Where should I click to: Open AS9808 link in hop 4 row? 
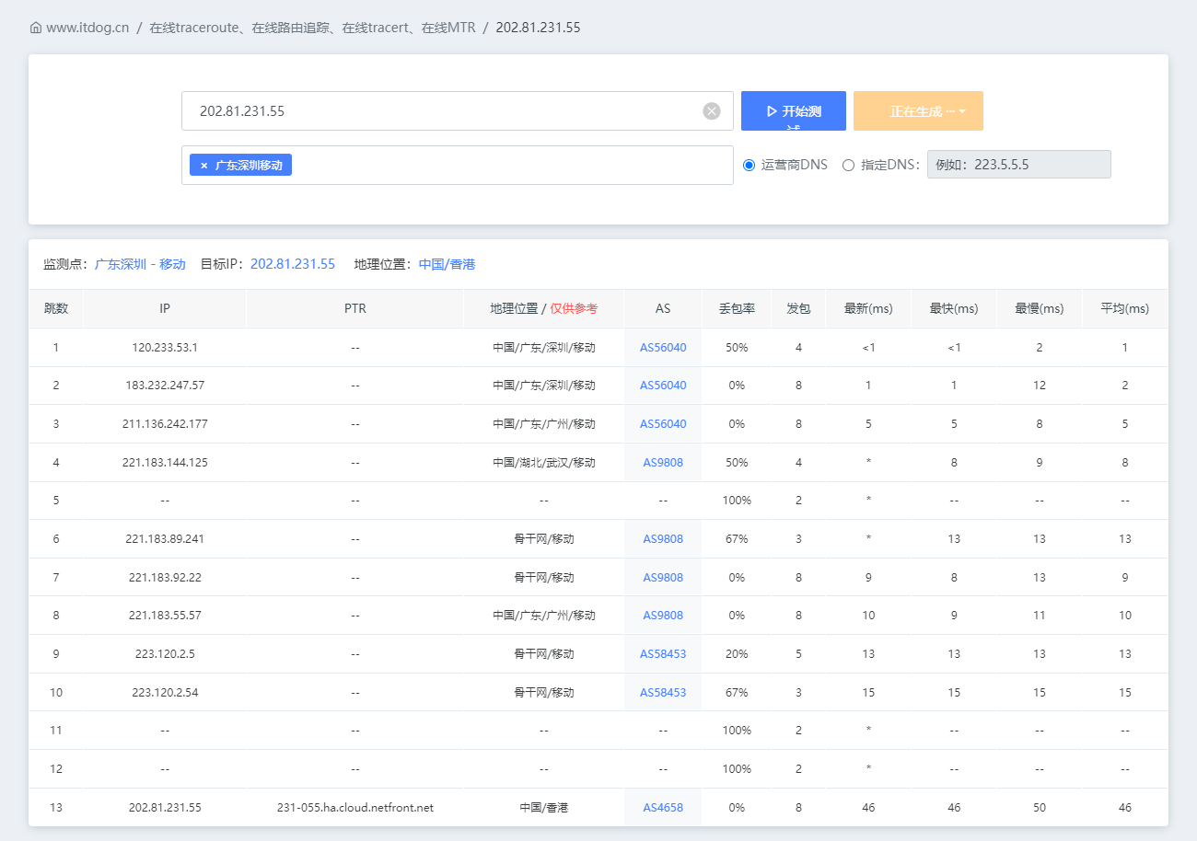663,463
